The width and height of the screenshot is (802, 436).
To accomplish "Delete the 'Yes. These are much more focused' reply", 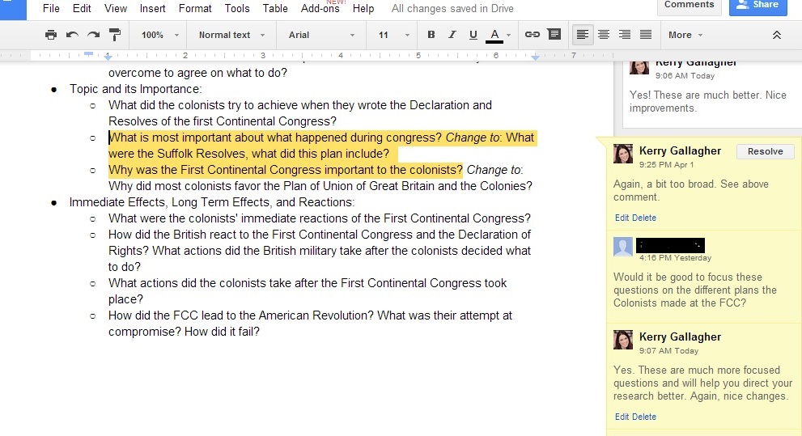I will pyautogui.click(x=644, y=417).
